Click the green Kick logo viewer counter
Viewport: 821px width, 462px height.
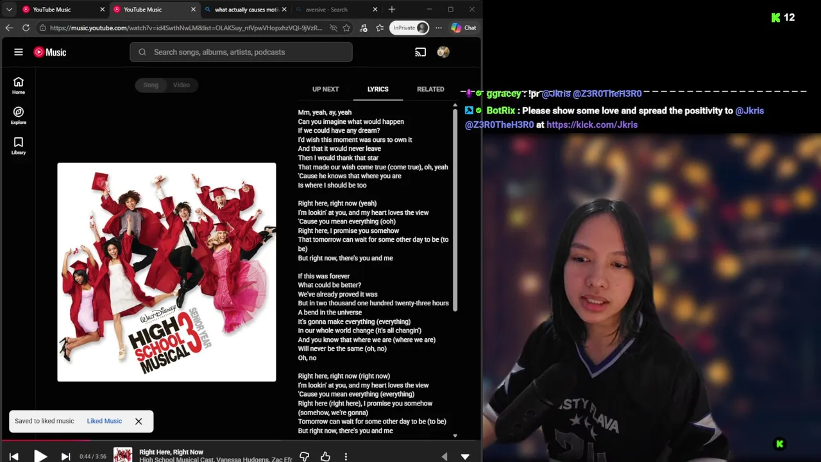point(783,17)
